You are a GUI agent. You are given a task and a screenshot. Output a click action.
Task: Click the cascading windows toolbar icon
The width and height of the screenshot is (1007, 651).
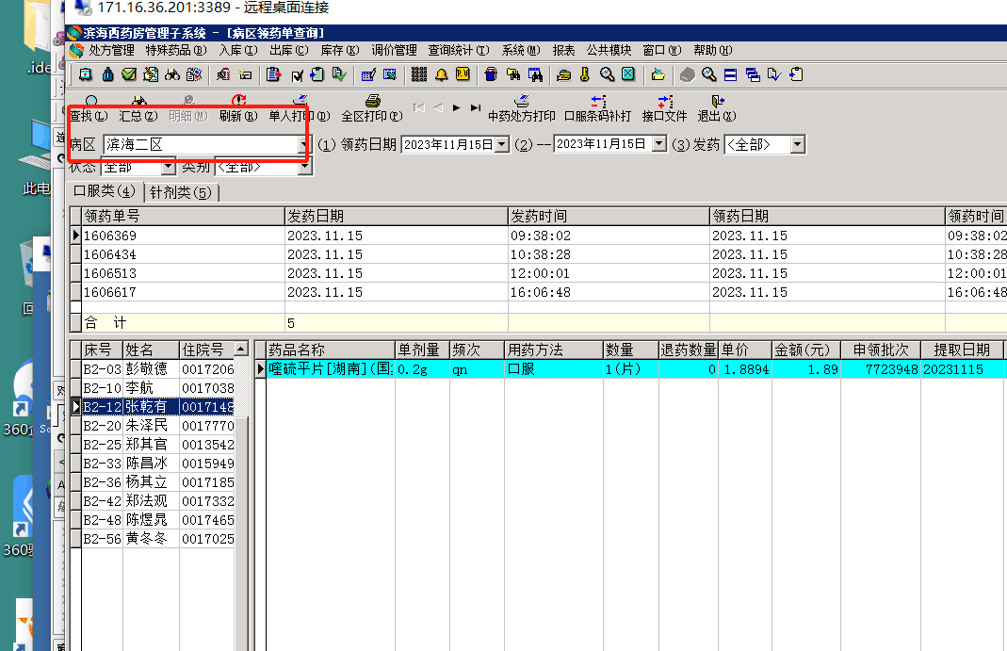click(753, 75)
